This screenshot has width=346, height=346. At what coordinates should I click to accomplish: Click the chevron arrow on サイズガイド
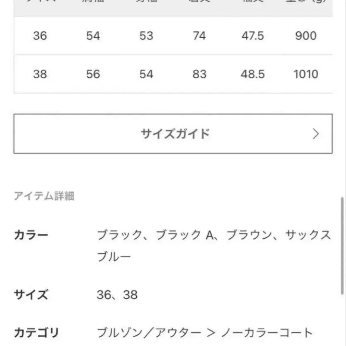tap(316, 134)
